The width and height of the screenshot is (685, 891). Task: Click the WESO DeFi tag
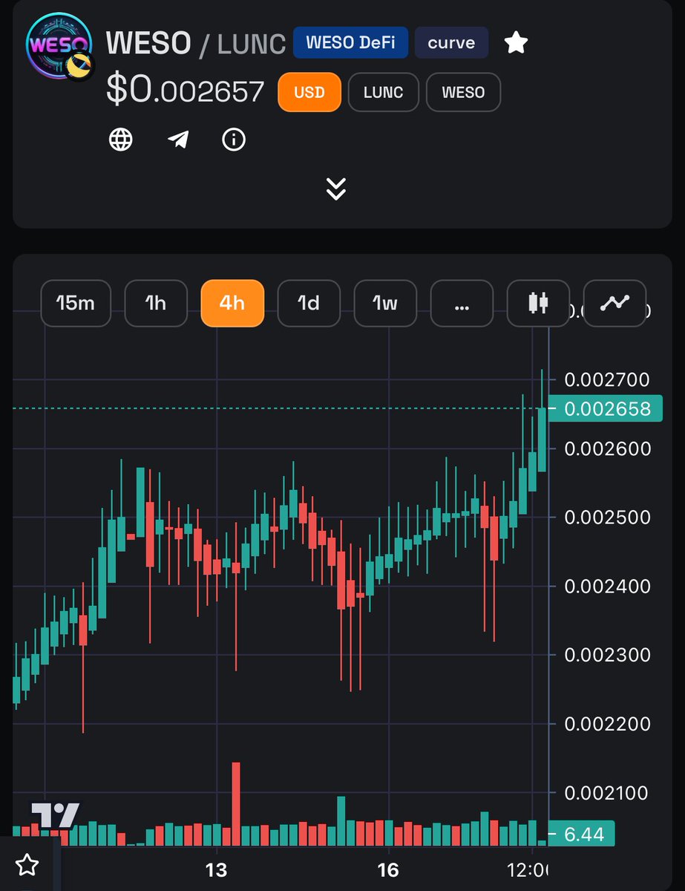(350, 42)
